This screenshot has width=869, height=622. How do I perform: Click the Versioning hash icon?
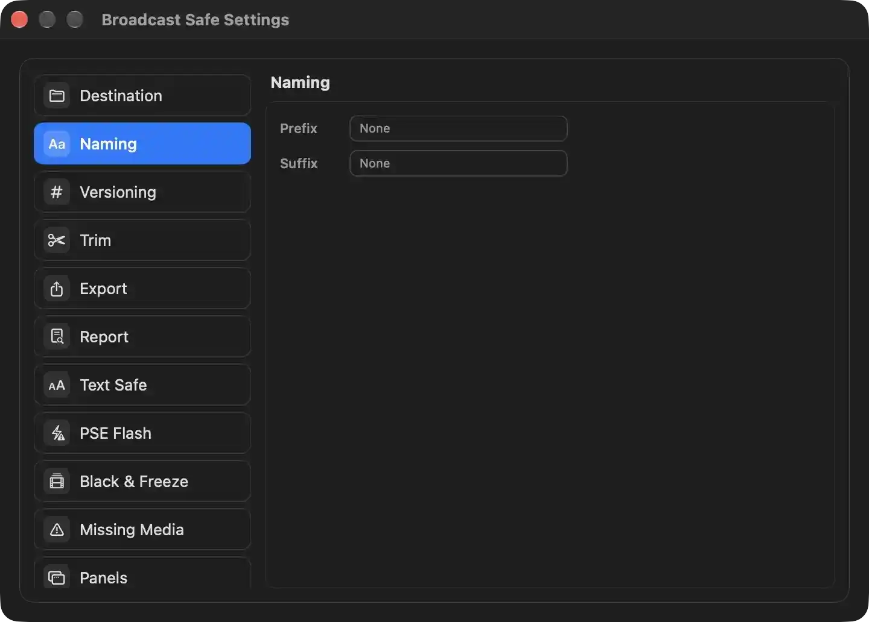tap(57, 192)
